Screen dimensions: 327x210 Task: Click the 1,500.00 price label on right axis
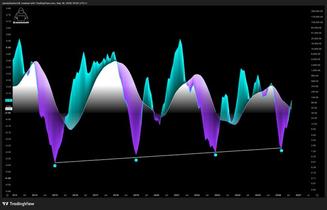[317, 71]
